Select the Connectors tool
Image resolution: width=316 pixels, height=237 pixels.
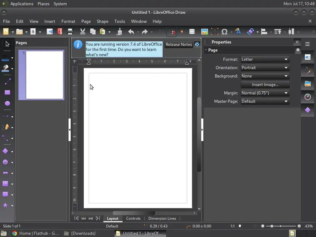coord(5,138)
